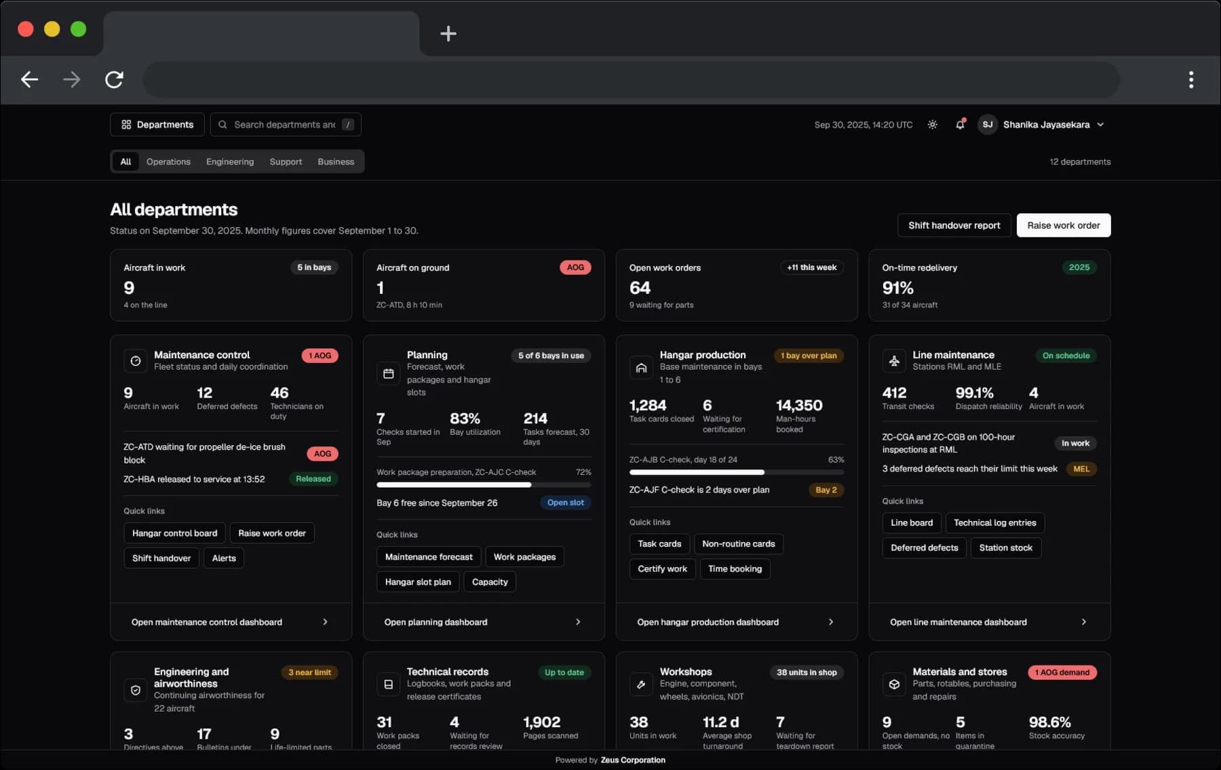The height and width of the screenshot is (770, 1221).
Task: Focus the Search departments input field
Action: point(286,124)
